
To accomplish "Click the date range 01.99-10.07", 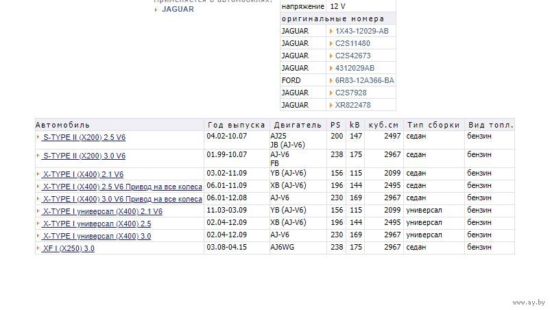I will [226, 154].
